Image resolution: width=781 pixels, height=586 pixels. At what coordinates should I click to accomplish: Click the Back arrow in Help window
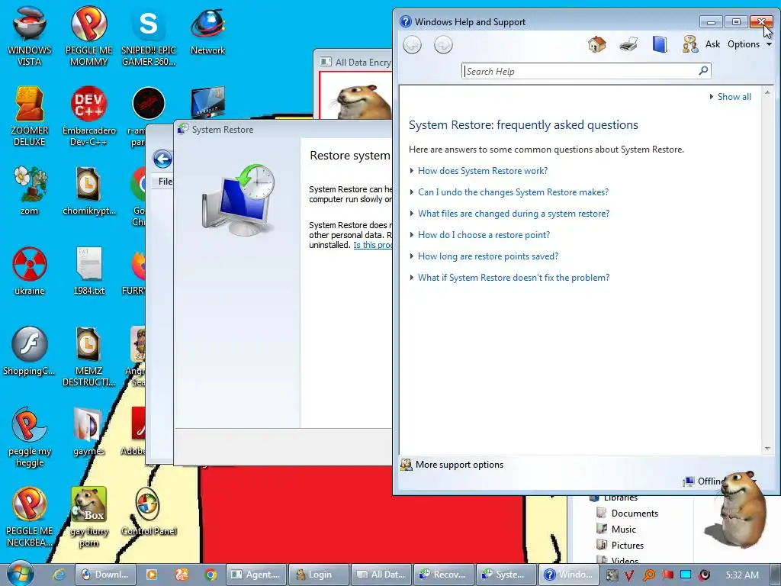pyautogui.click(x=412, y=45)
